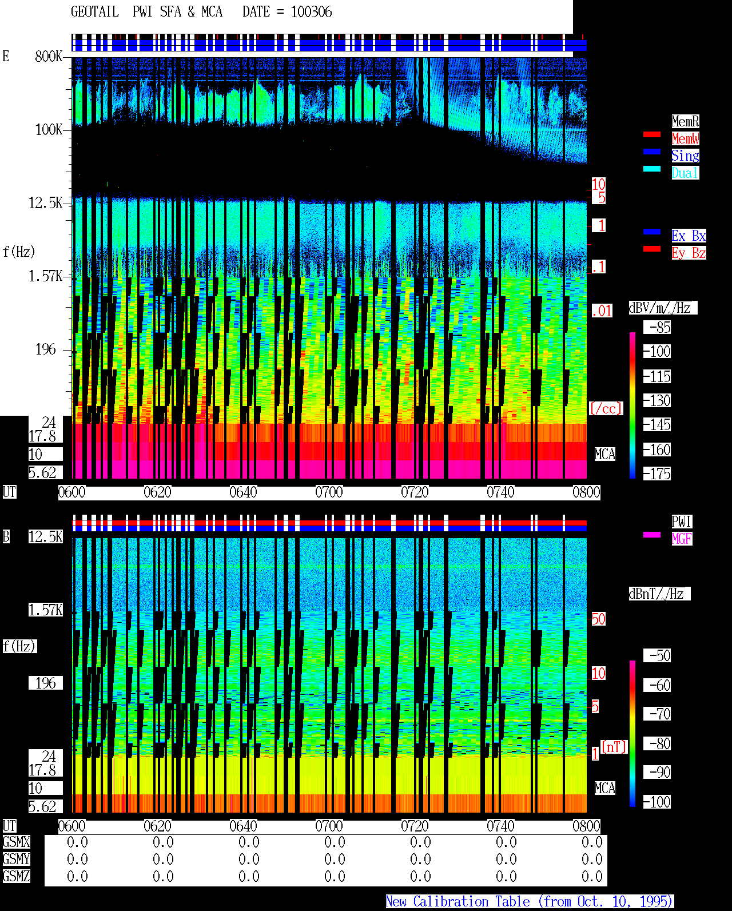Viewport: 732px width, 911px height.
Task: Click the [nT] field axis label
Action: pos(614,747)
